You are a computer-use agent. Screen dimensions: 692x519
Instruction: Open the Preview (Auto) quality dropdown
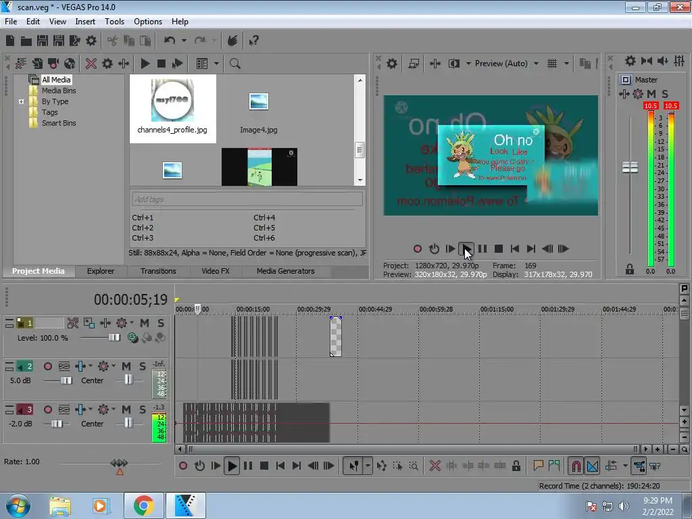pos(536,64)
